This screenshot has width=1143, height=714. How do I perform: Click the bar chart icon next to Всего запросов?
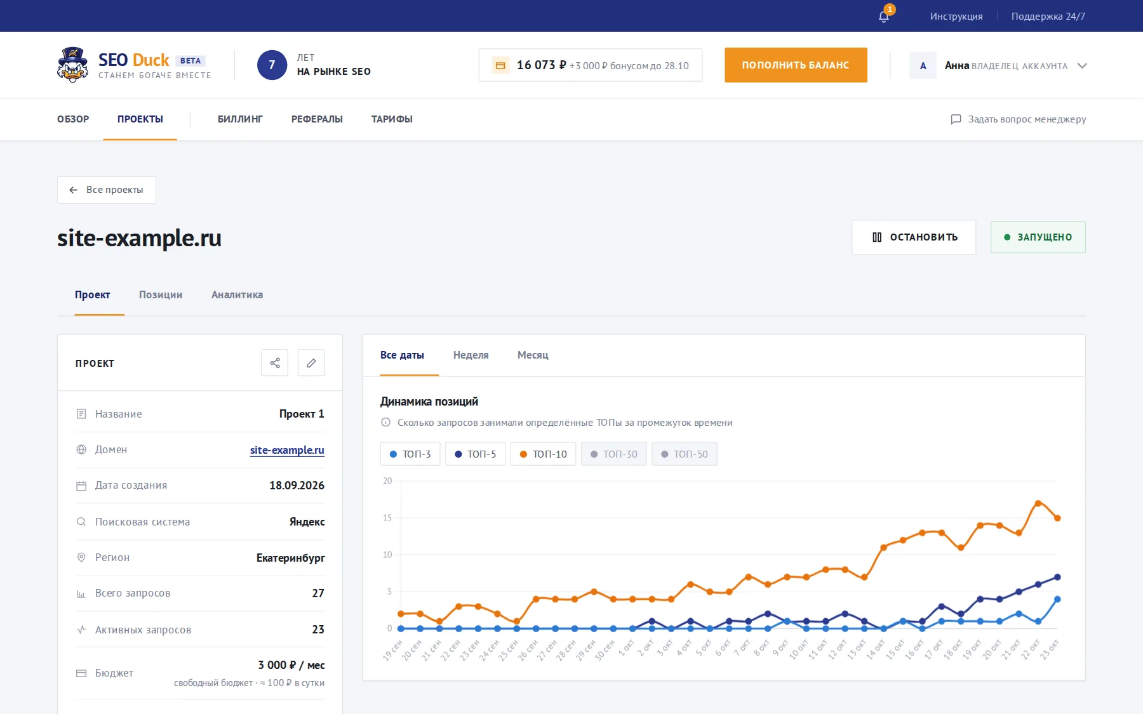coord(81,593)
